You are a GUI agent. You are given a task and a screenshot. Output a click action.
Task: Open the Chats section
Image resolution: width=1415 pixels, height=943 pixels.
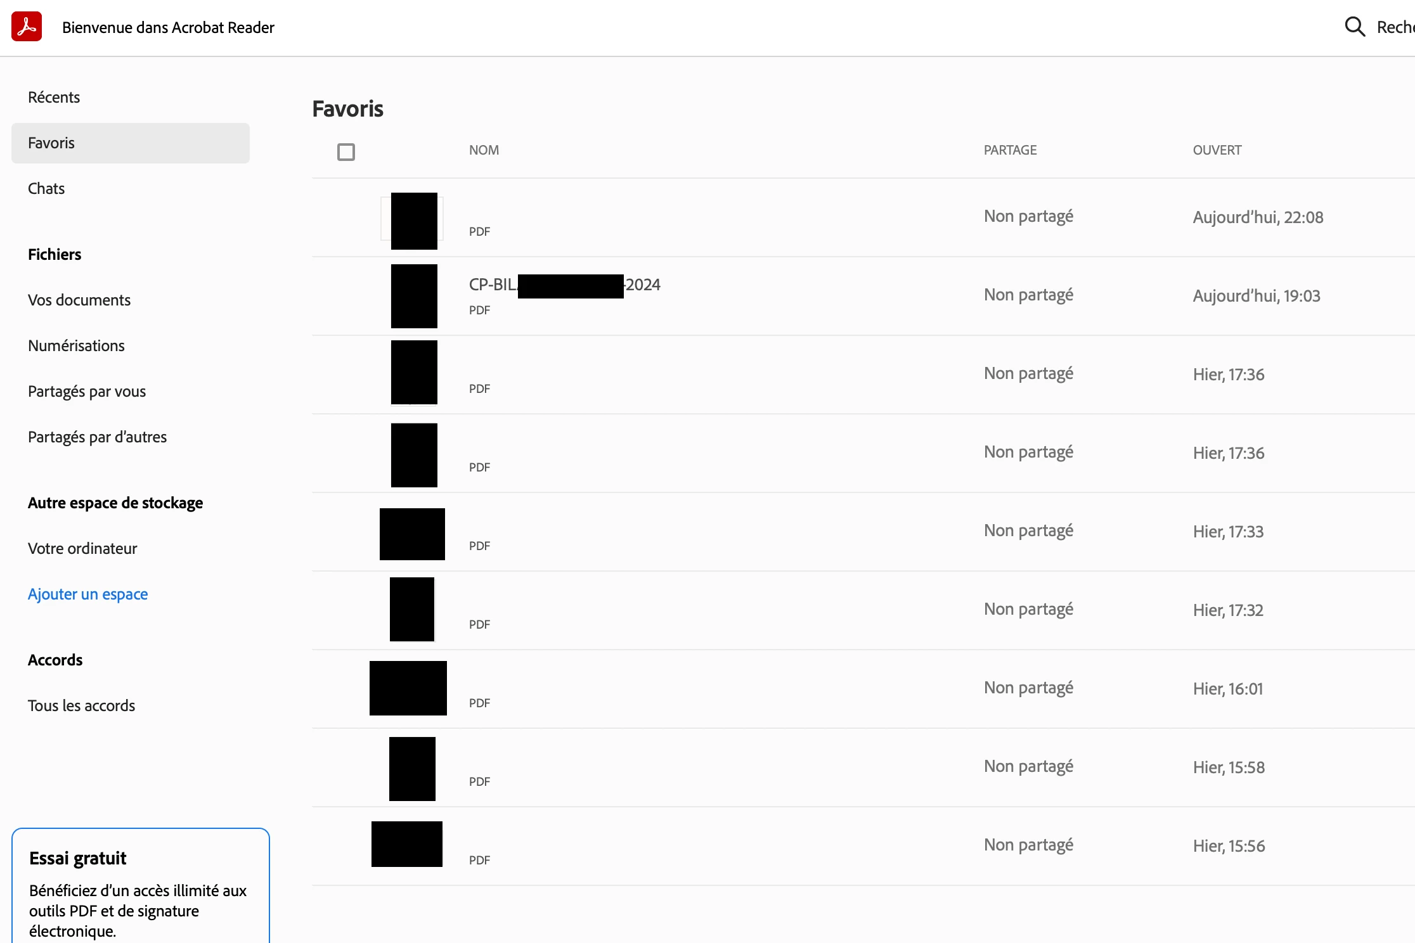(46, 189)
